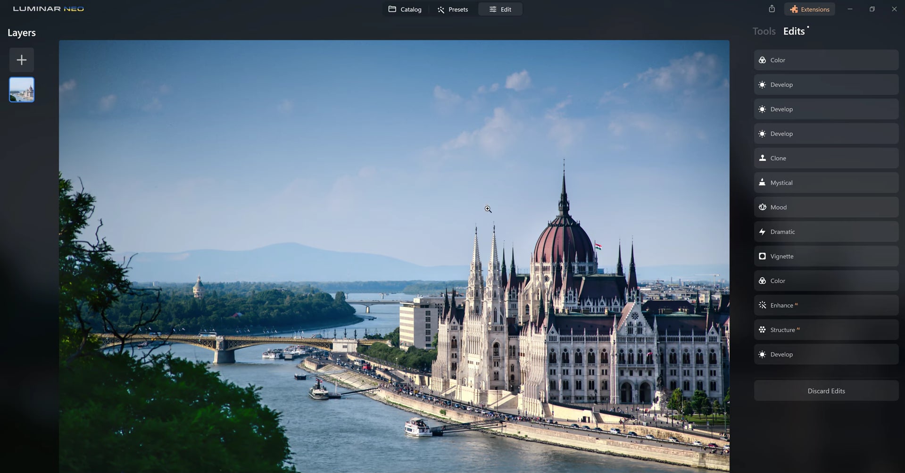This screenshot has height=473, width=905.
Task: Open the Structure AI edit
Action: click(x=826, y=330)
